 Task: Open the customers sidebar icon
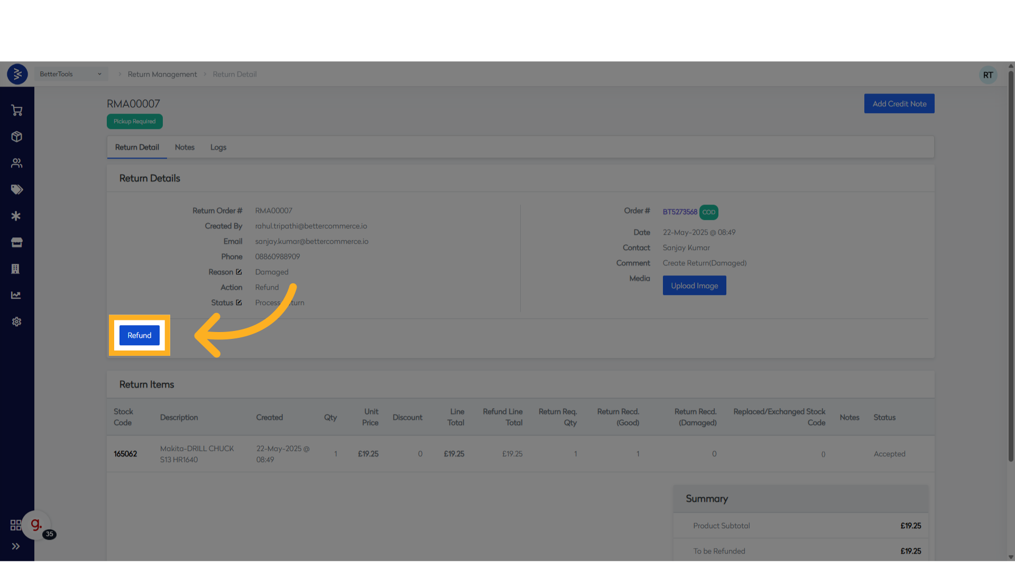pyautogui.click(x=16, y=163)
